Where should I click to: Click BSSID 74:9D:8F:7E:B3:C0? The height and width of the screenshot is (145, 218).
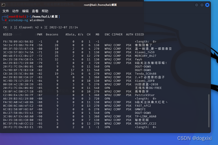18,70
